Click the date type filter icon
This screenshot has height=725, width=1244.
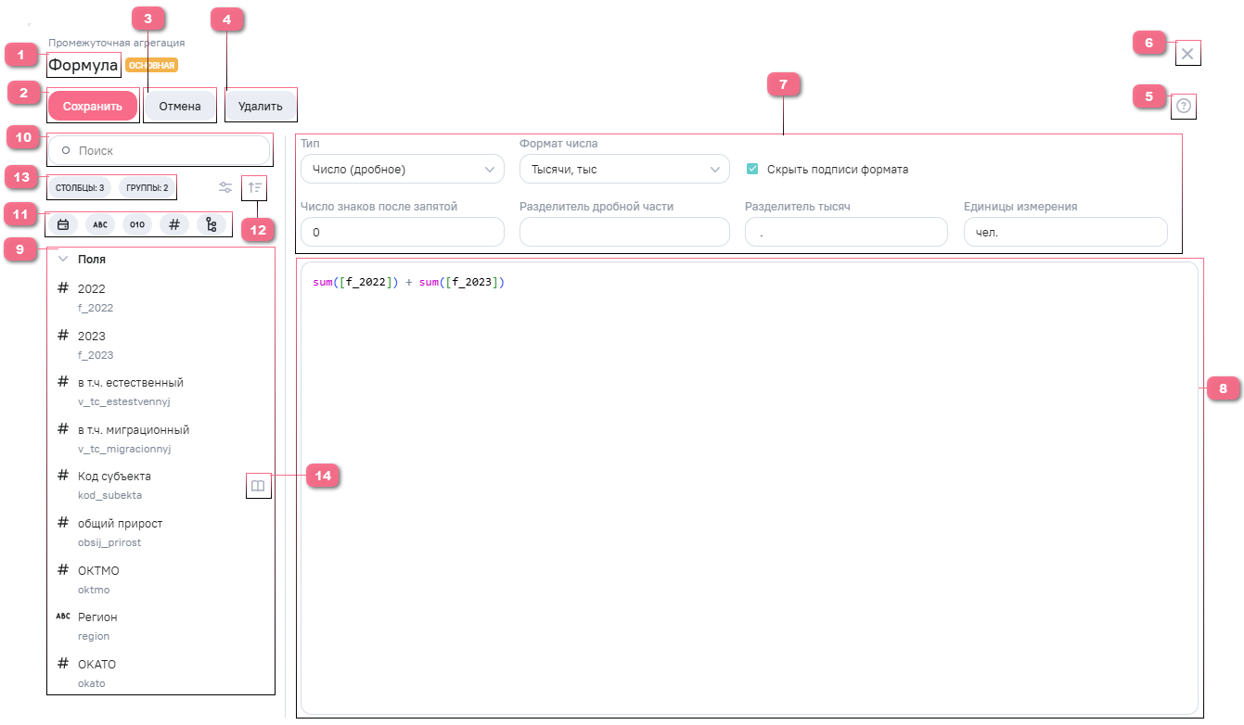63,224
